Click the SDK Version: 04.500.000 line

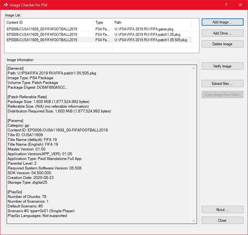pos(29,173)
